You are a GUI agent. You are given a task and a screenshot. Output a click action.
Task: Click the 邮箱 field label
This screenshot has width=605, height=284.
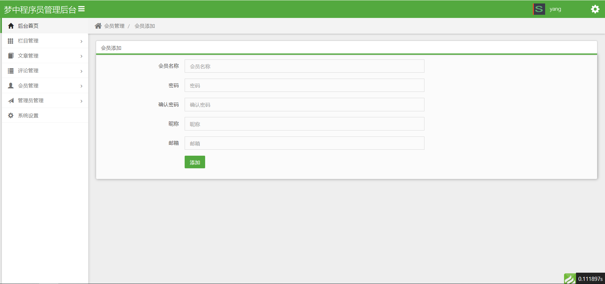point(174,143)
